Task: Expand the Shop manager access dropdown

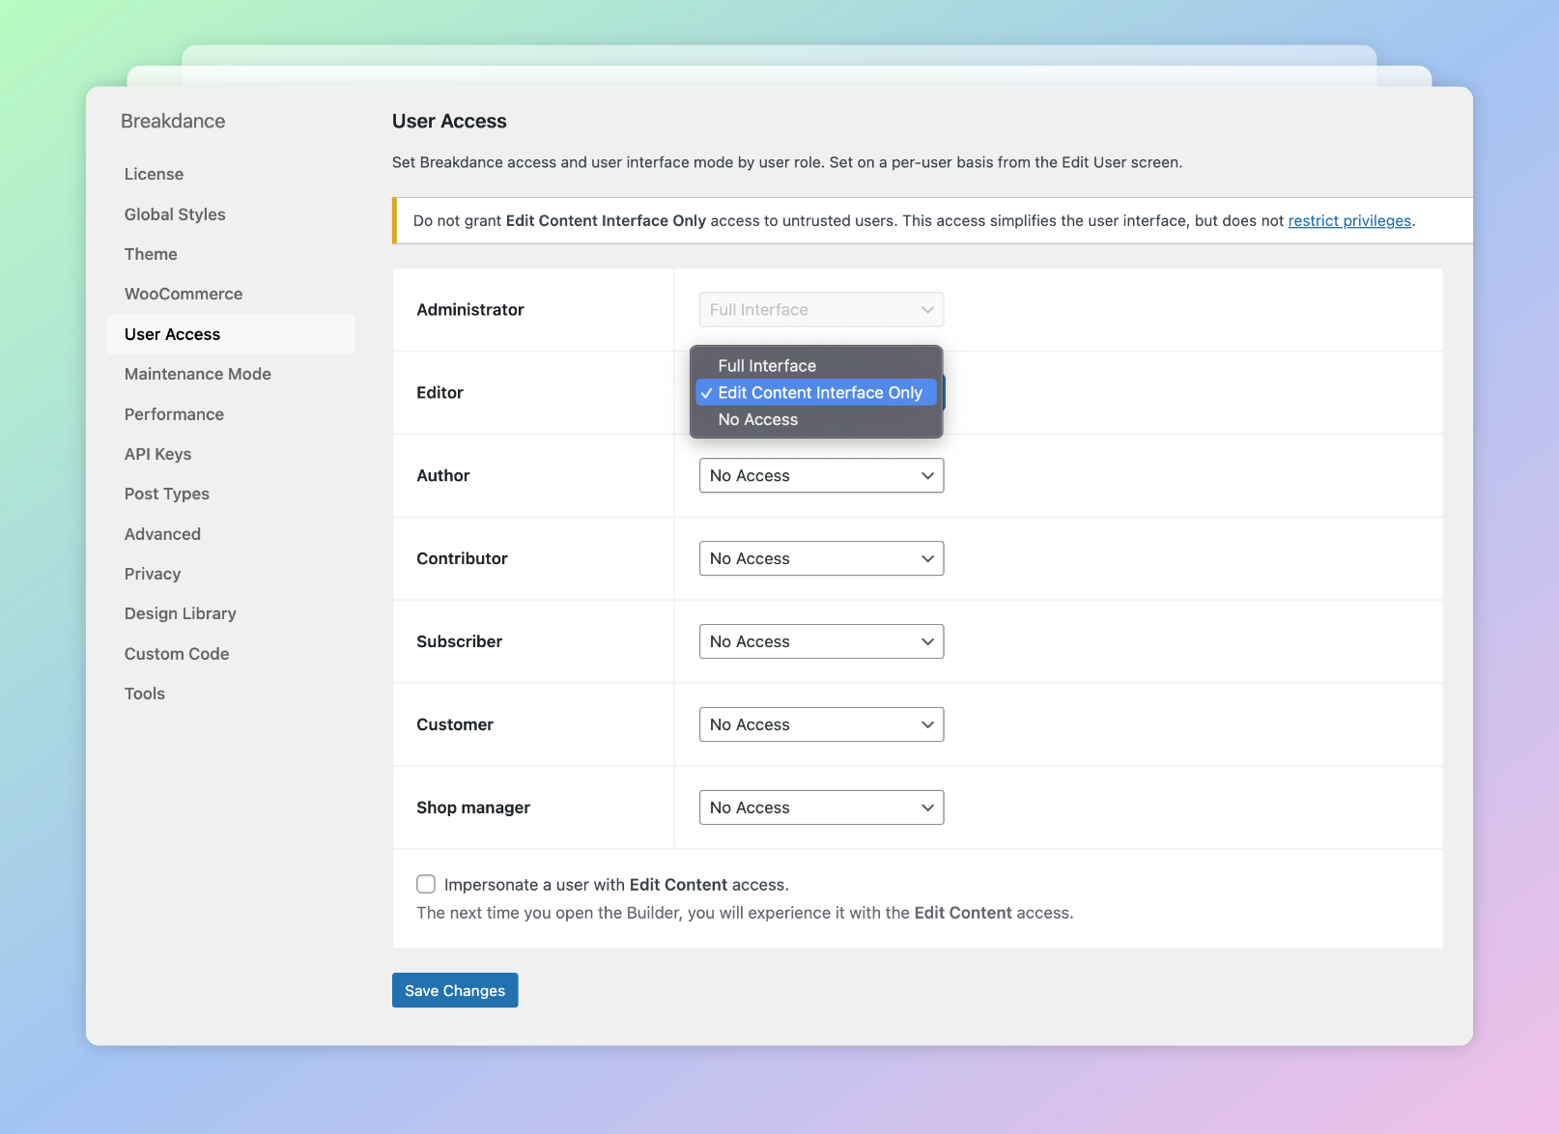Action: (x=821, y=808)
